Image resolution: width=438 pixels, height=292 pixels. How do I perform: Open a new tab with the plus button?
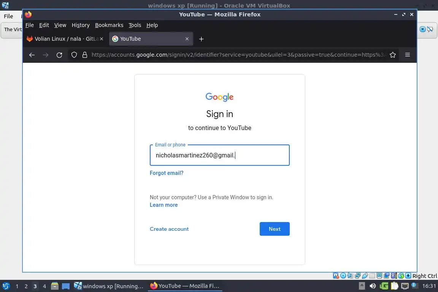pos(201,39)
